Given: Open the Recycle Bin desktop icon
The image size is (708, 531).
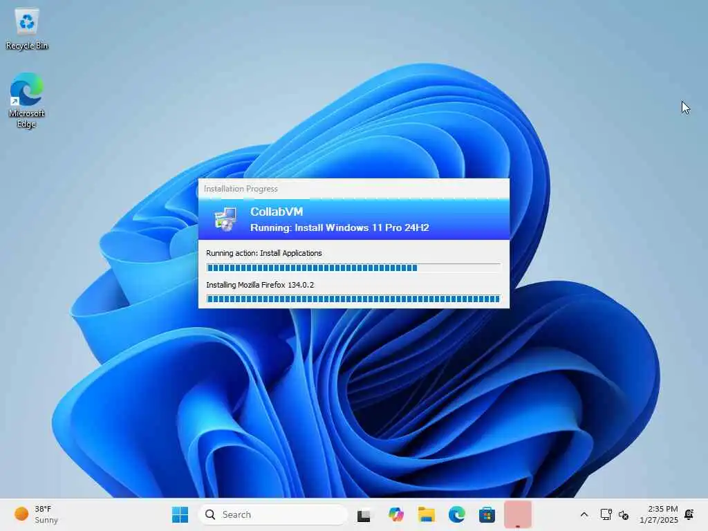Looking at the screenshot, I should tap(27, 29).
